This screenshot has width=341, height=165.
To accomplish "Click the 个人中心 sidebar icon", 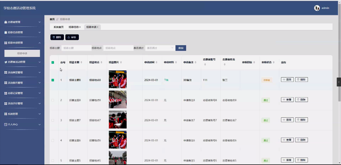I will coord(6,124).
